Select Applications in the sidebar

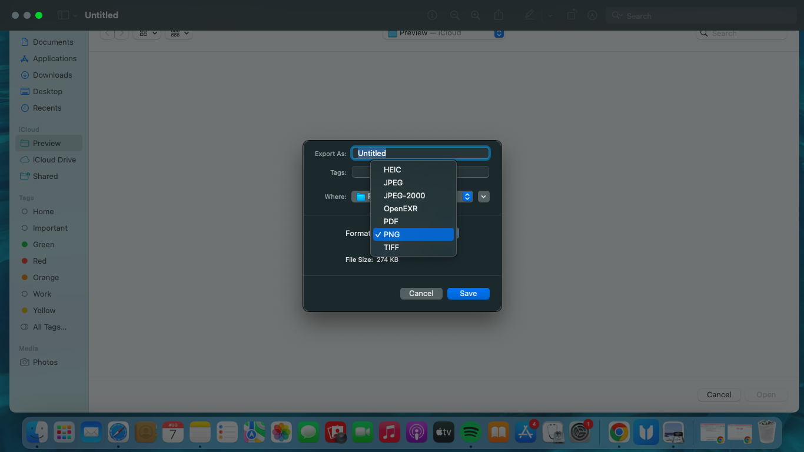(x=48, y=59)
